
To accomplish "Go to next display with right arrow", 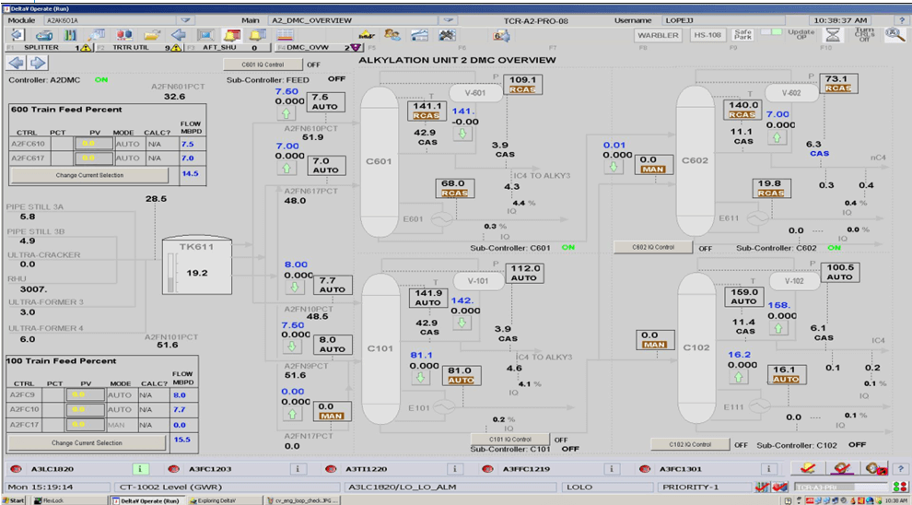I will pos(38,63).
